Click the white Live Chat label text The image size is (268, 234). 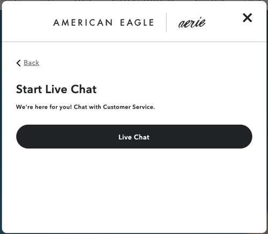coord(134,137)
